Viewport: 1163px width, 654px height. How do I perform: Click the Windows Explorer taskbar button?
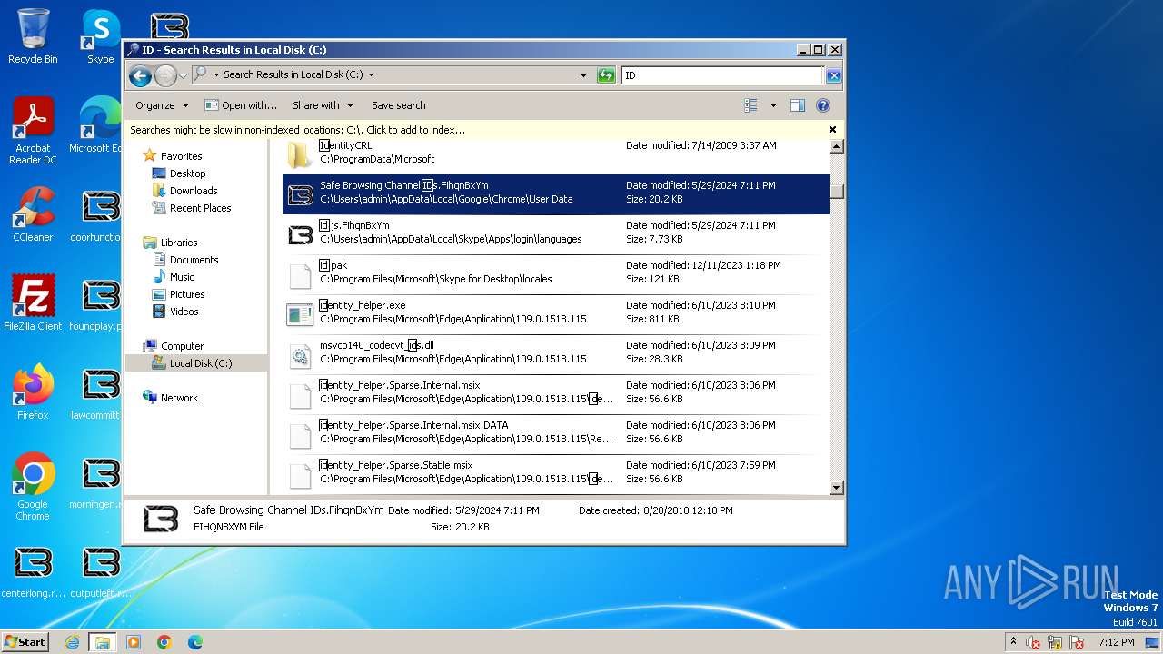102,642
